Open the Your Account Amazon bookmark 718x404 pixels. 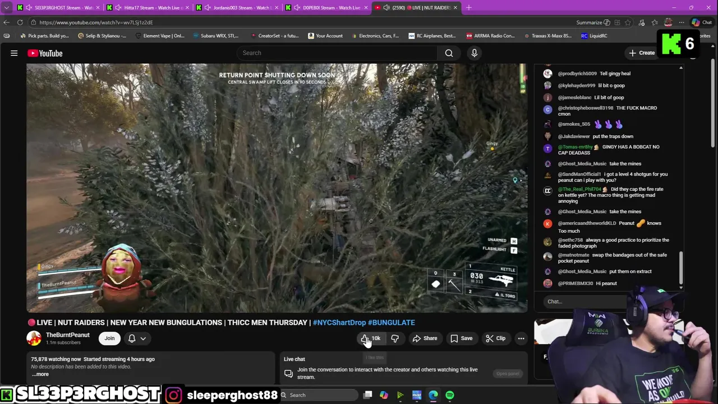tap(325, 36)
